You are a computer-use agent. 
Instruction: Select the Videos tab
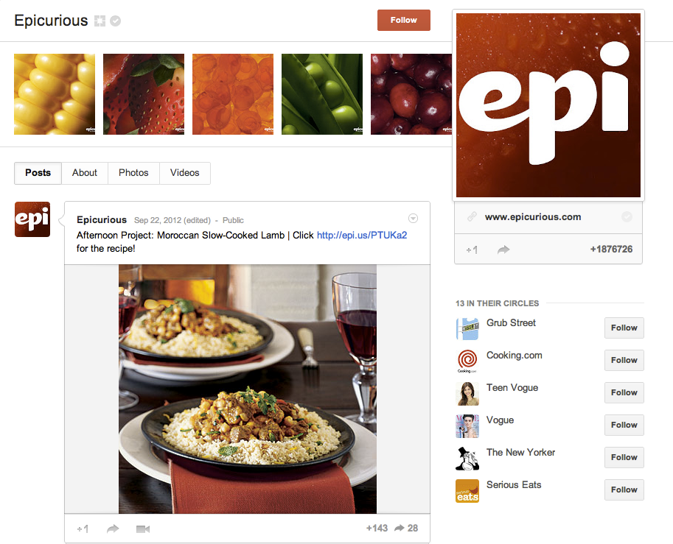(184, 173)
